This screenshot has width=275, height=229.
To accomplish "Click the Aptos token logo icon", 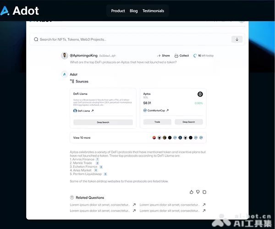I will point(200,94).
